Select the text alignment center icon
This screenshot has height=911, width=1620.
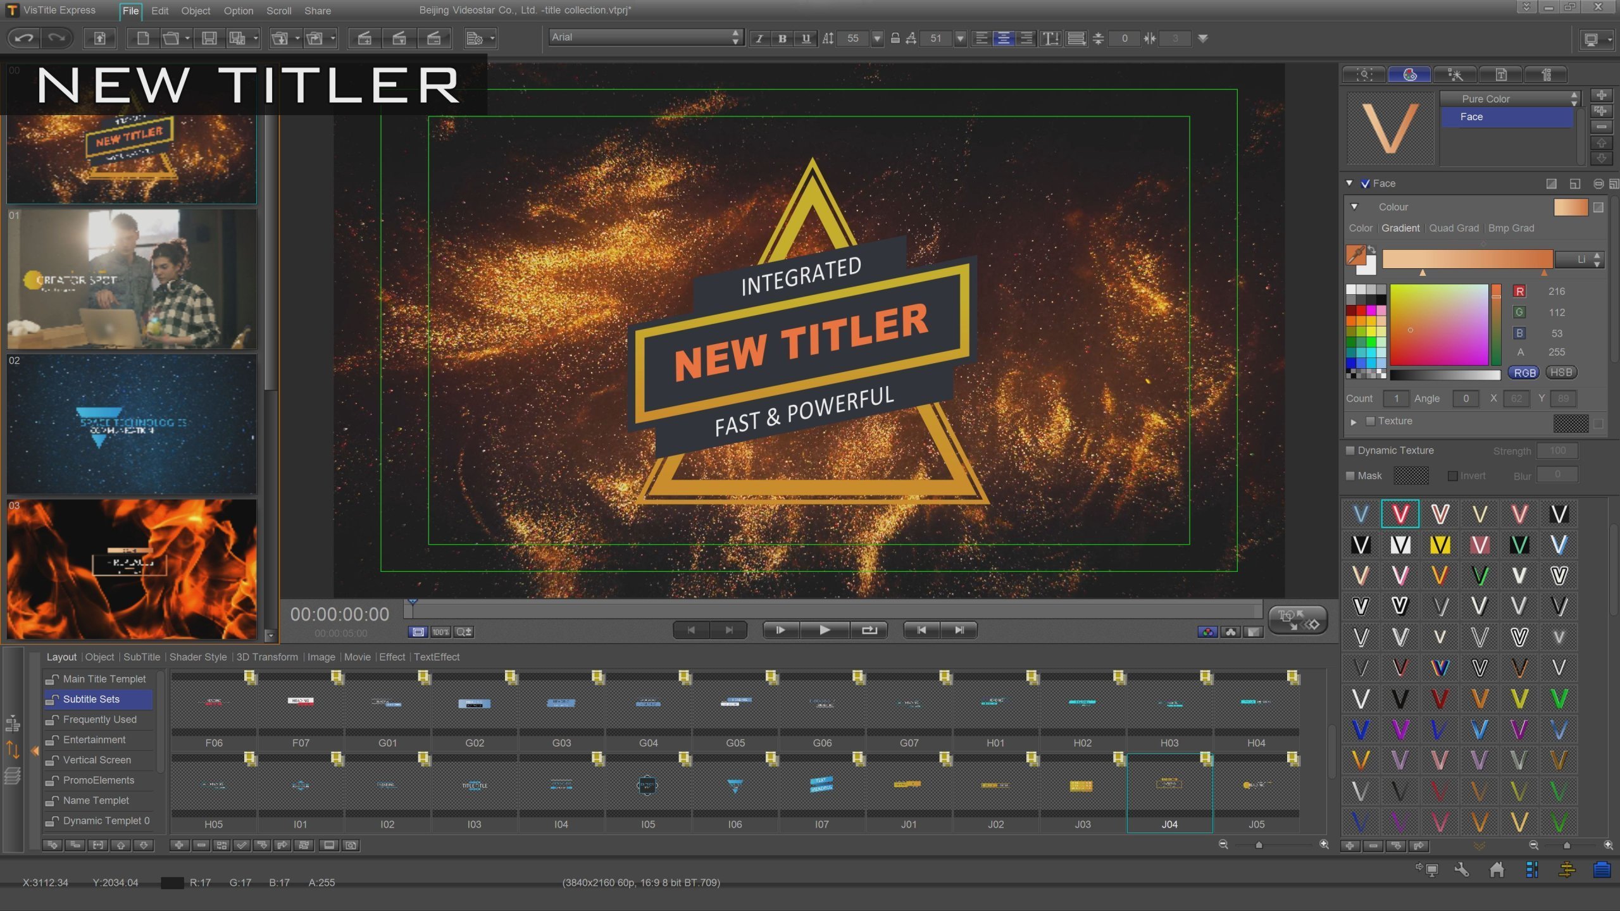(x=1004, y=38)
